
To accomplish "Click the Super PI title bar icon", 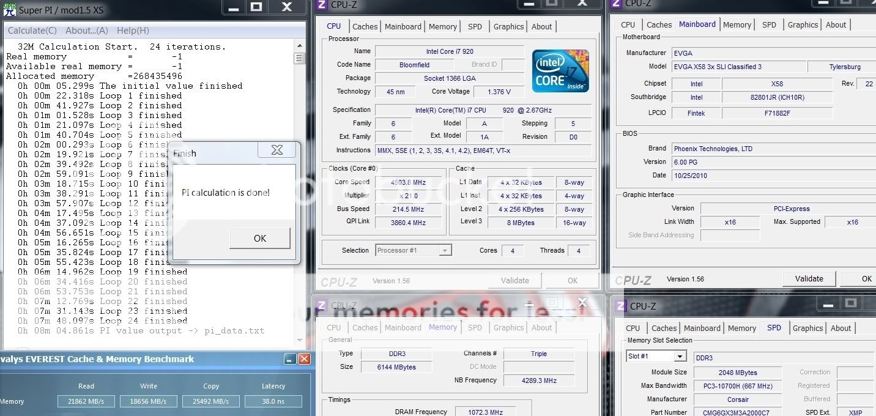I will [9, 9].
